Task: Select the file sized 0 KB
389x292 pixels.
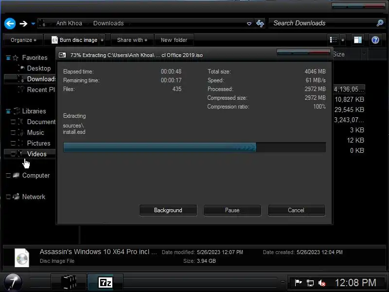Action: [x=357, y=150]
